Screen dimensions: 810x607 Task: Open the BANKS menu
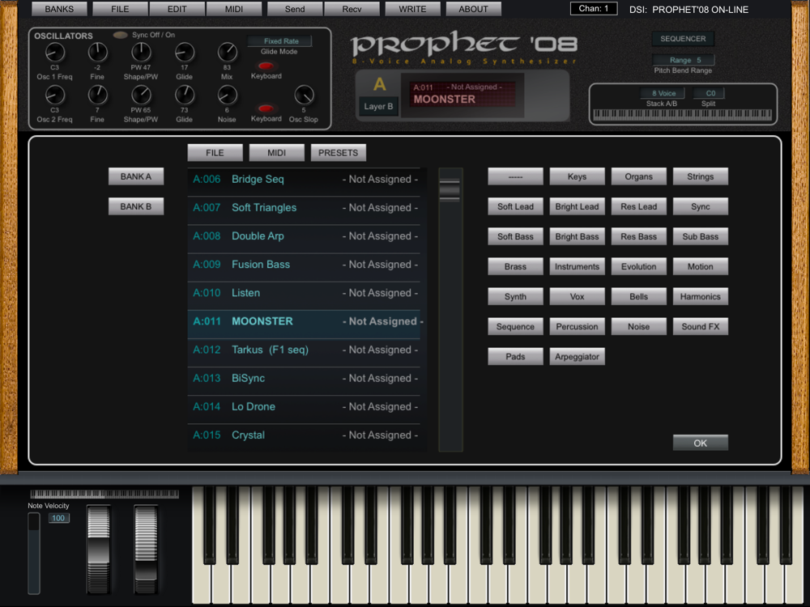coord(59,9)
